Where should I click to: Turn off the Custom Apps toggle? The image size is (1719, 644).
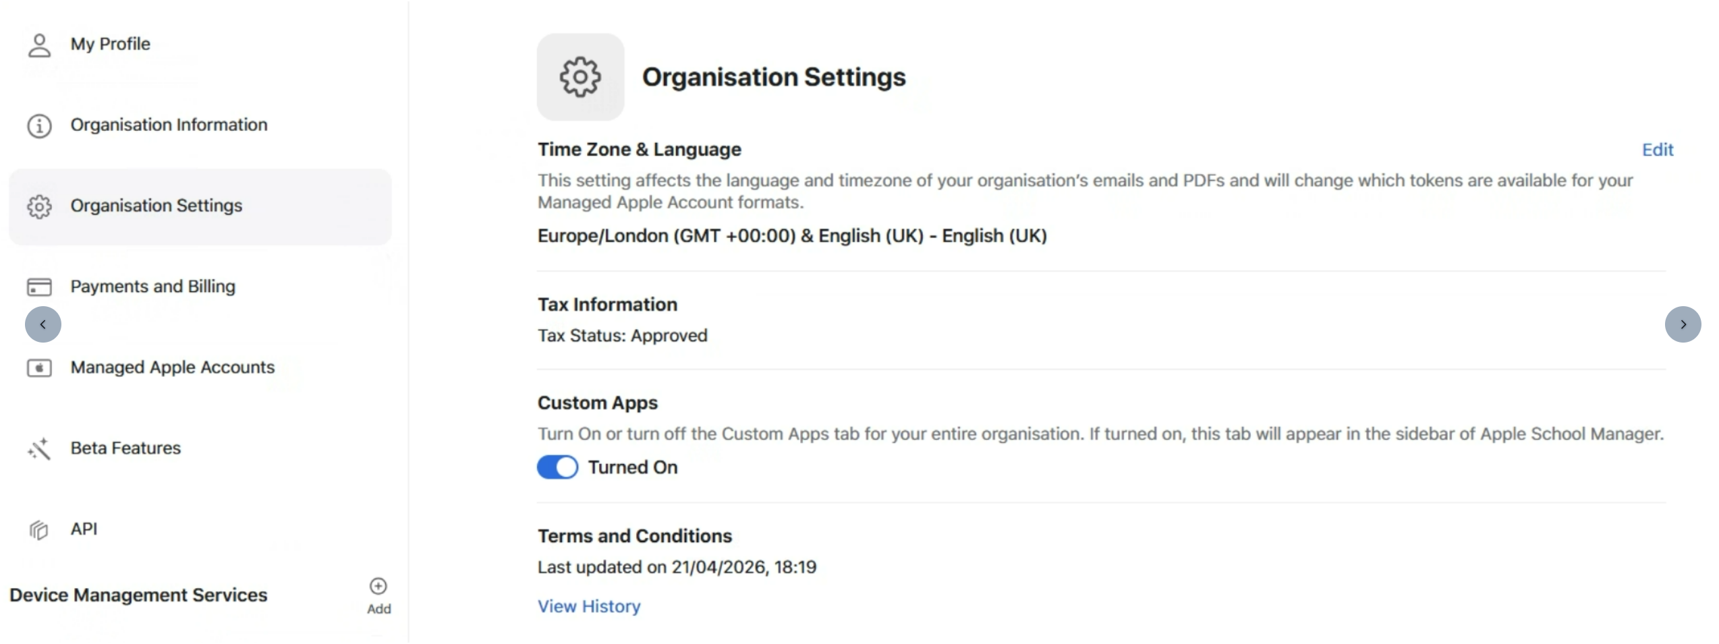point(557,467)
